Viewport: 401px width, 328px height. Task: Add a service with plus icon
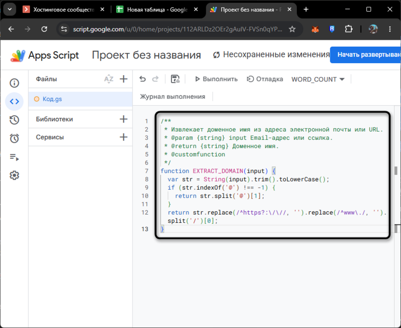[x=123, y=137]
